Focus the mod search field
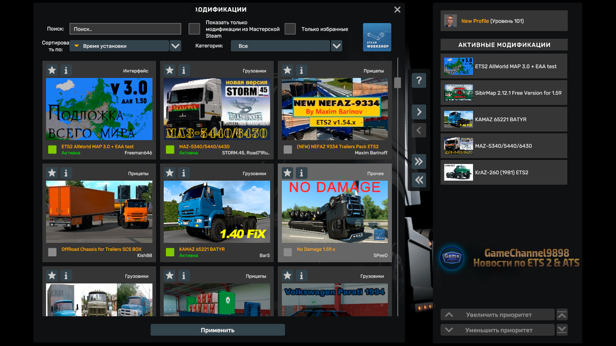 coord(125,29)
